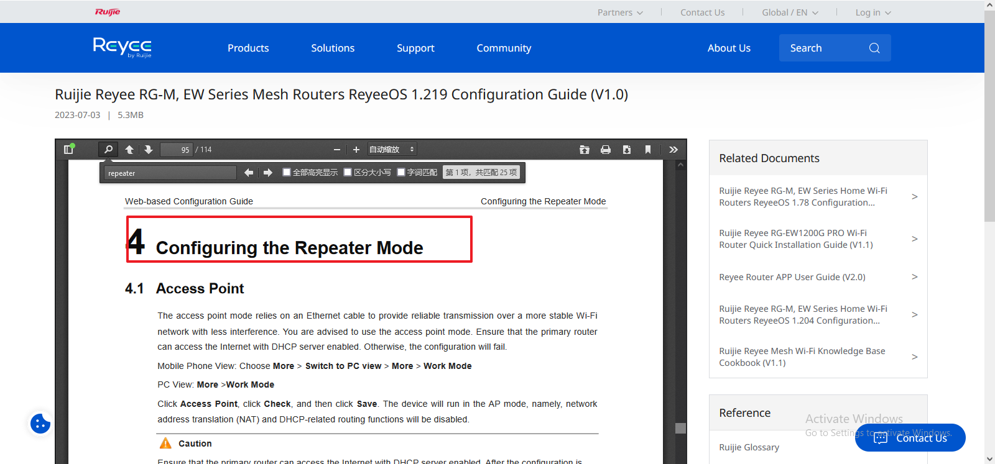Click the browser page scrollbar thumb

[989, 115]
